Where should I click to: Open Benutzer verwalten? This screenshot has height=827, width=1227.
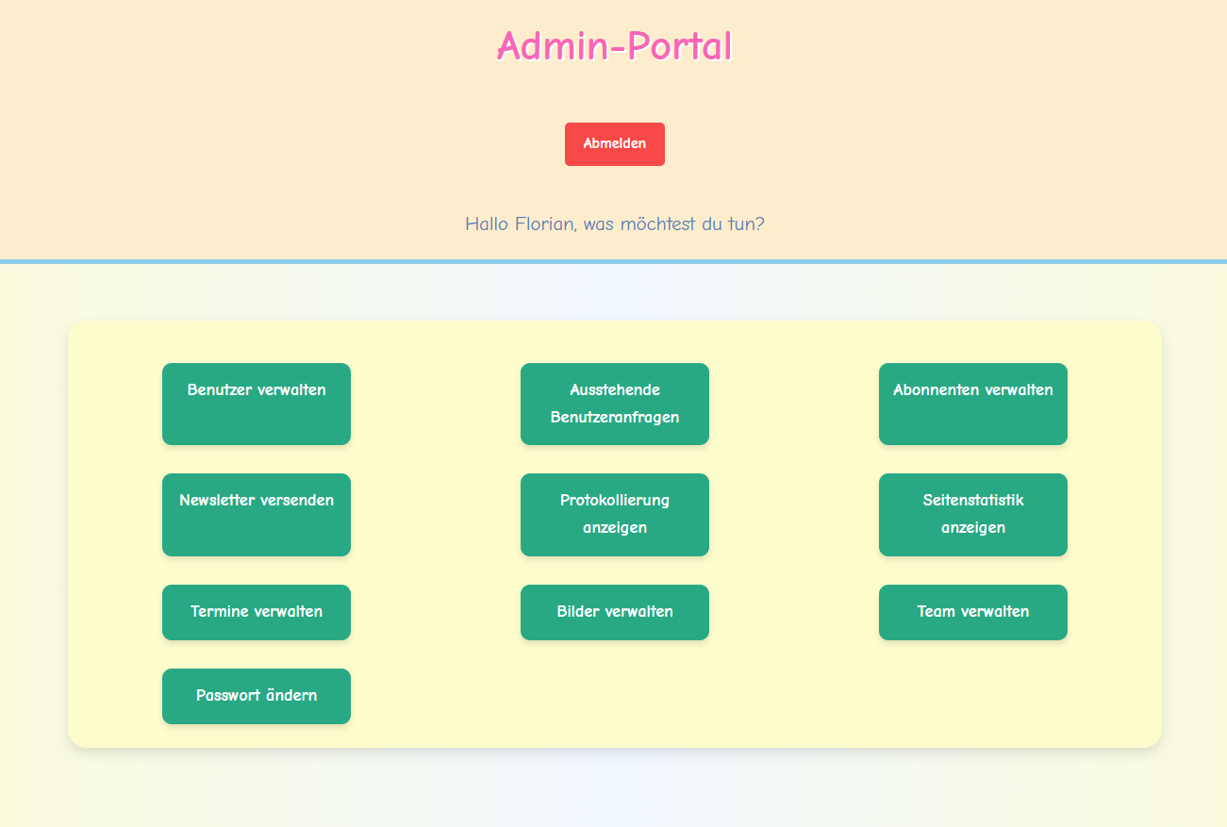point(257,404)
